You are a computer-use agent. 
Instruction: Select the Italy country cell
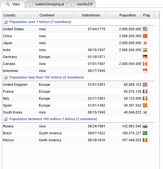click(x=20, y=98)
